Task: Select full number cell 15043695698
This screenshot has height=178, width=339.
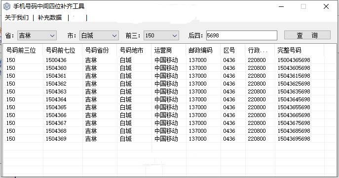Action: 294,139
